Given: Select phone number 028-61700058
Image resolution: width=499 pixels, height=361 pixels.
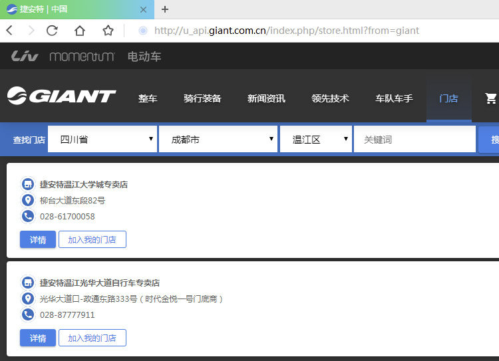Looking at the screenshot, I should pos(67,217).
